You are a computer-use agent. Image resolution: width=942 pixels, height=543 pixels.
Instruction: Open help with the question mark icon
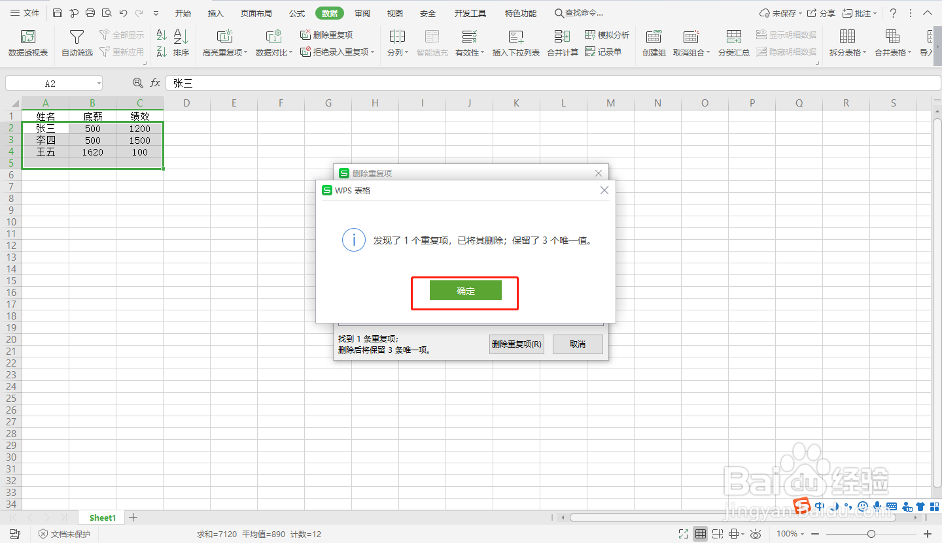[x=893, y=13]
